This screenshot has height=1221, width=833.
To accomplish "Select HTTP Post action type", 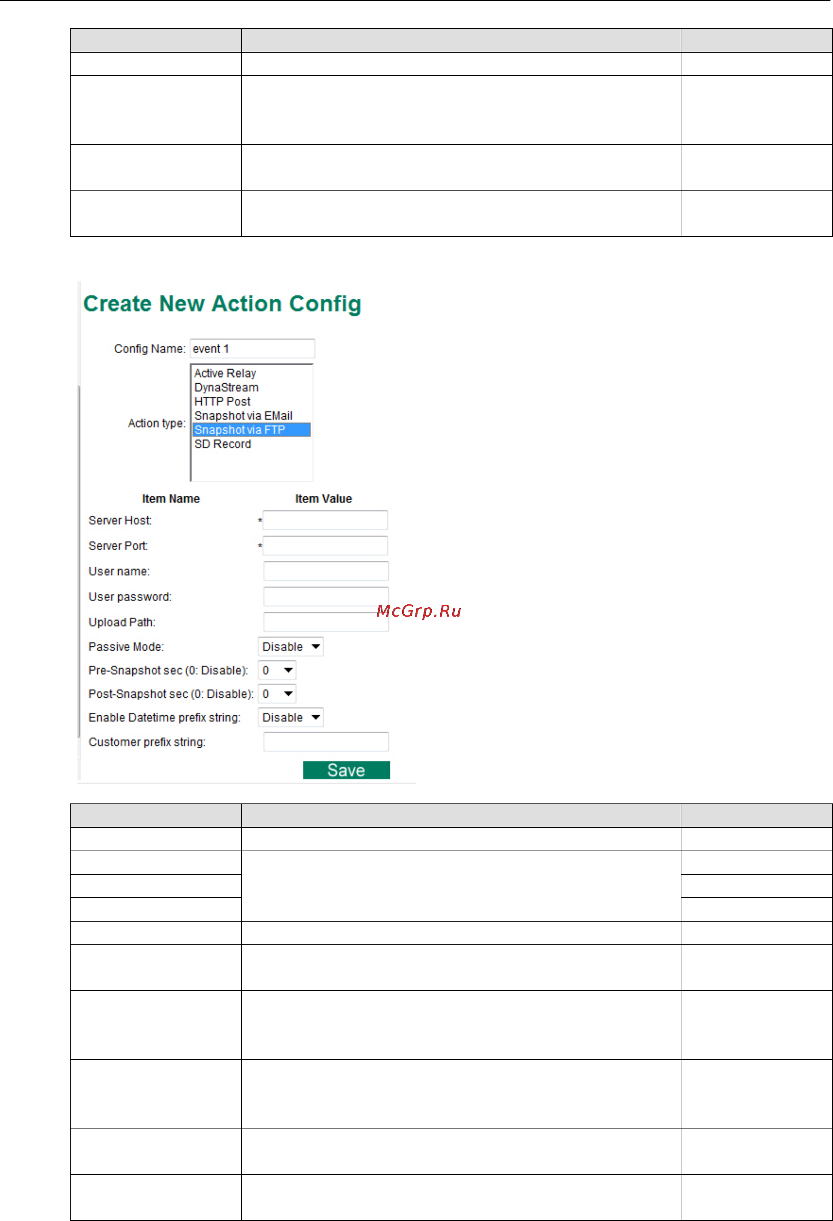I will pyautogui.click(x=222, y=401).
